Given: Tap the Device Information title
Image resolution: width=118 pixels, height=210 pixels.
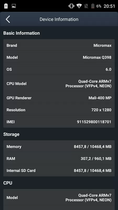Looking at the screenshot, I should (x=59, y=19).
